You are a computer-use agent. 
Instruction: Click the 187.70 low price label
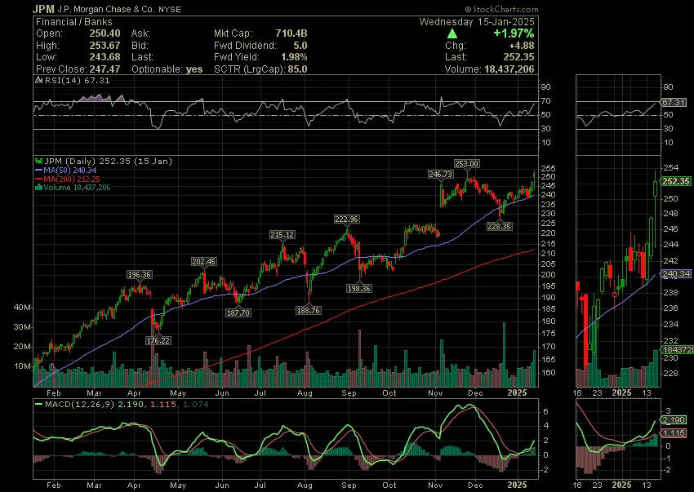(238, 312)
